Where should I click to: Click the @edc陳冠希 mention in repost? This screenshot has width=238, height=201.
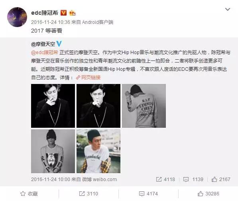pyautogui.click(x=45, y=53)
